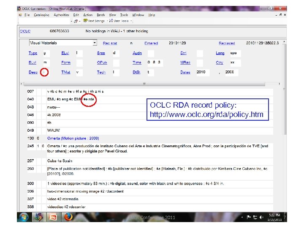This screenshot has width=304, height=228.
Task: Click the Dates first value field 2010
Action: pos(203,73)
